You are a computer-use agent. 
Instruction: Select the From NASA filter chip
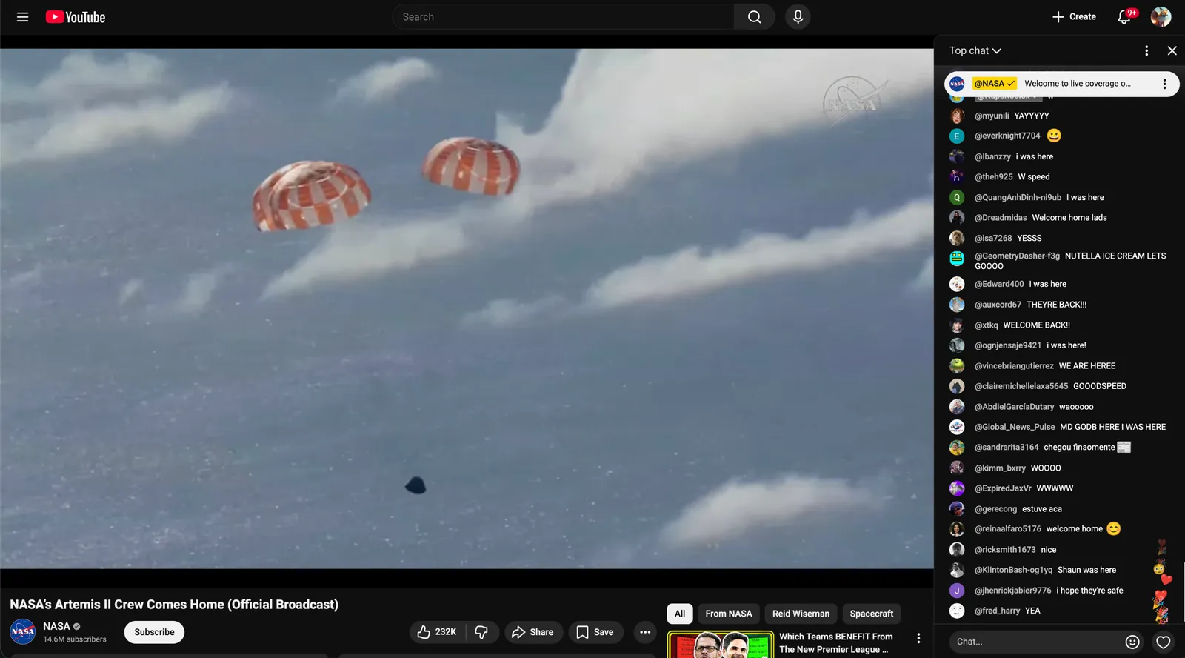click(729, 614)
